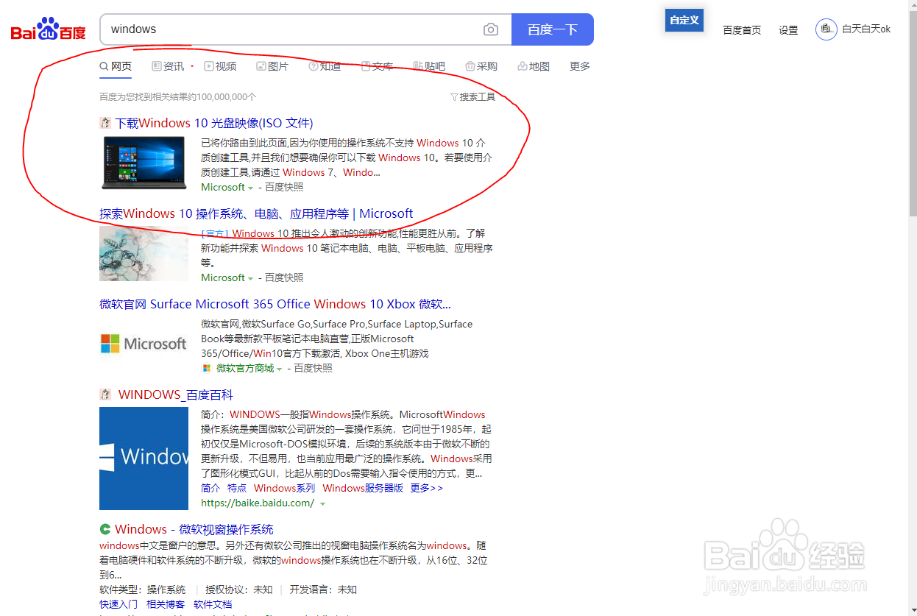Click the filter icon of 搜索工具

coord(454,97)
